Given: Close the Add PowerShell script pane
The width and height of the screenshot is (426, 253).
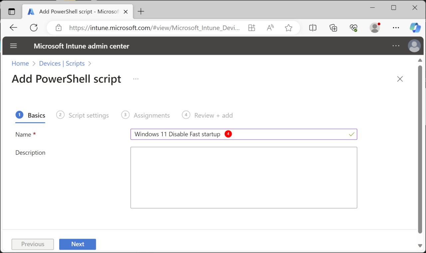Looking at the screenshot, I should pos(400,79).
